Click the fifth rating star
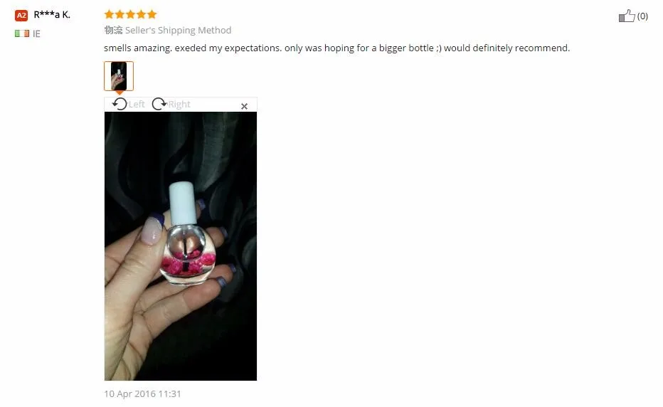The height and width of the screenshot is (407, 663). coord(152,15)
